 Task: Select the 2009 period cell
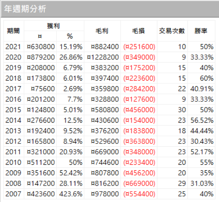tap(13, 173)
